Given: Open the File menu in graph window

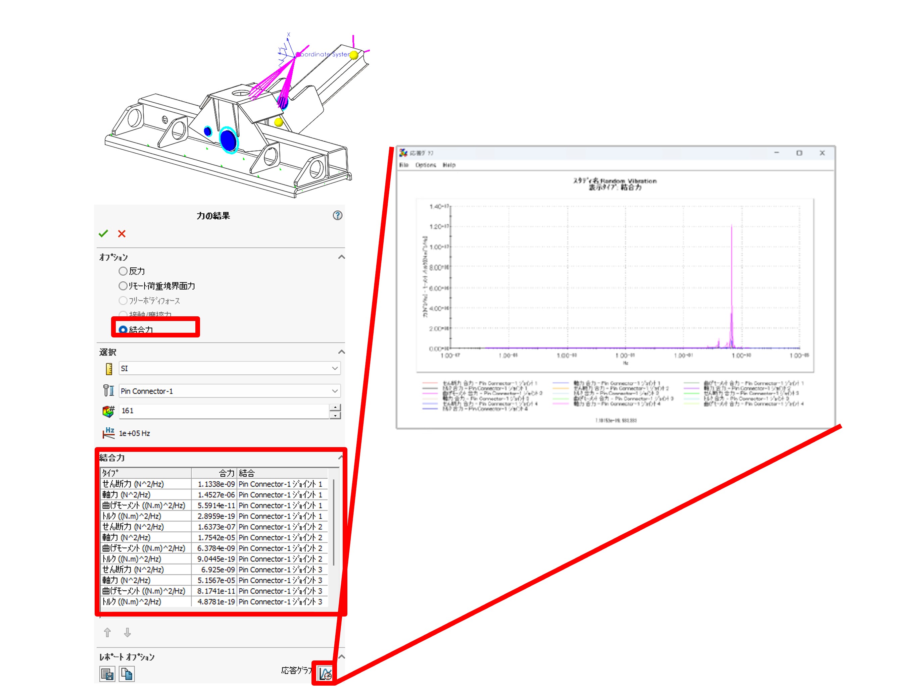Looking at the screenshot, I should [403, 165].
